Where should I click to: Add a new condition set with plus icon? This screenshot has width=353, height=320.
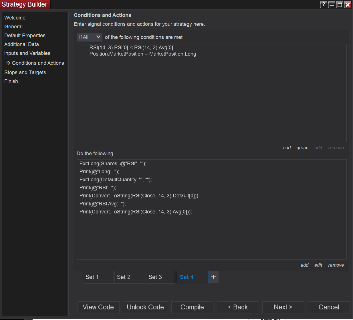click(213, 277)
